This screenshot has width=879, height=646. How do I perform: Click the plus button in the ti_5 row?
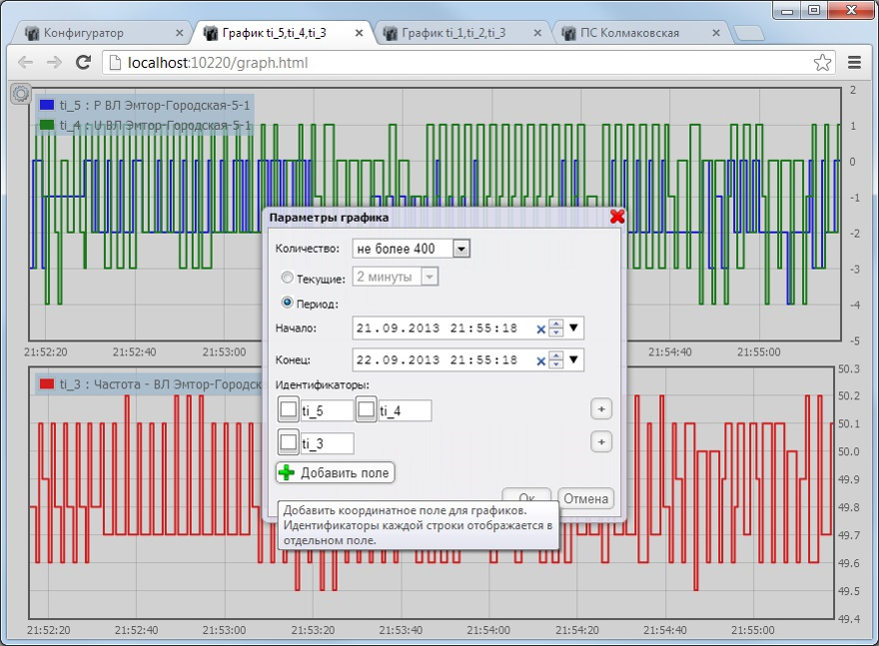click(600, 409)
